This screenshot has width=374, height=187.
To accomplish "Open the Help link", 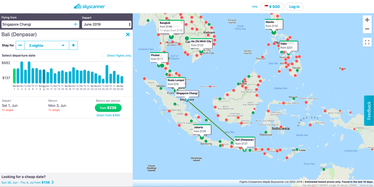I will (x=254, y=7).
